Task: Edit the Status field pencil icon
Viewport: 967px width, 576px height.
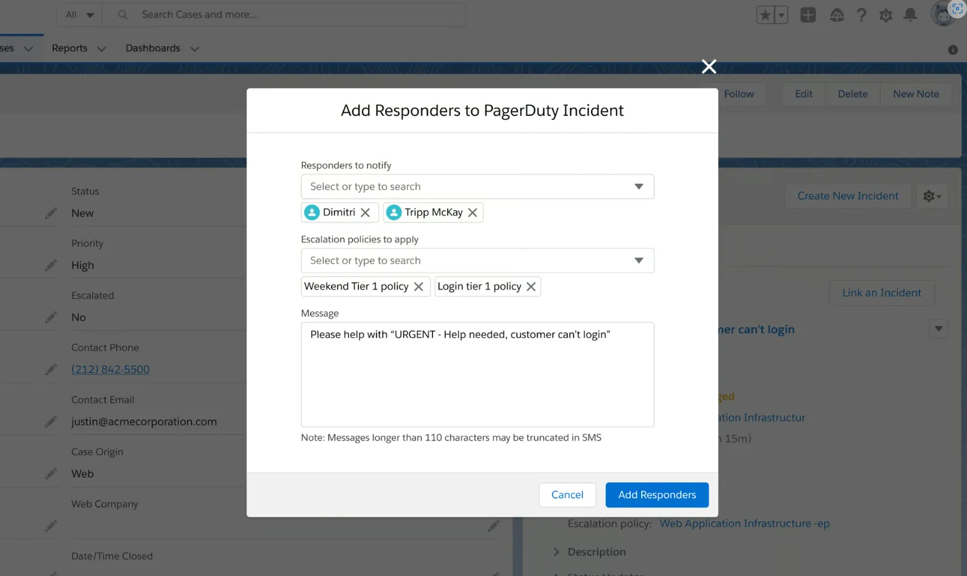Action: [x=51, y=213]
